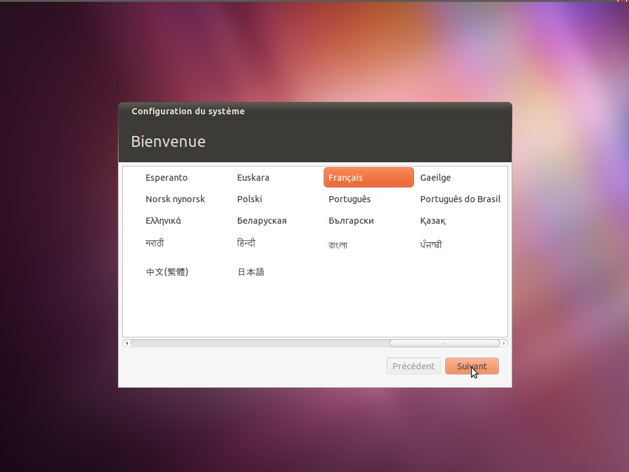Image resolution: width=629 pixels, height=472 pixels.
Task: Click empty scrollbar track left of thumb
Action: pos(258,343)
